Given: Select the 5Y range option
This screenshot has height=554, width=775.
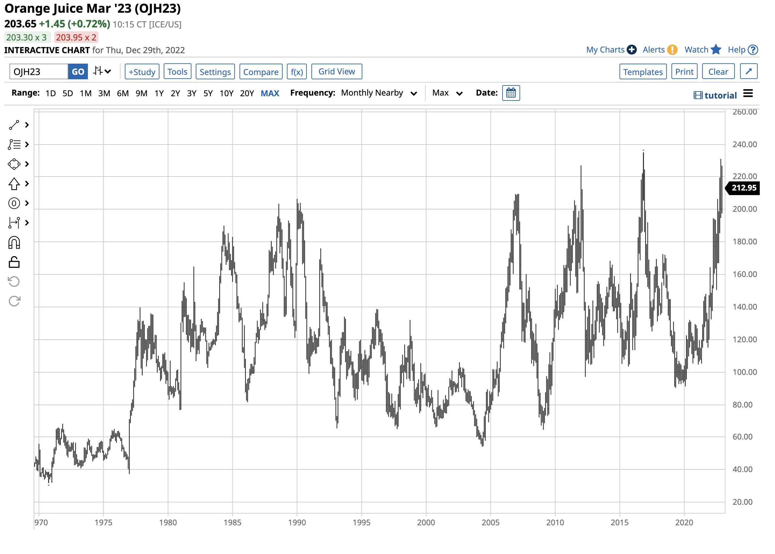Looking at the screenshot, I should tap(208, 93).
